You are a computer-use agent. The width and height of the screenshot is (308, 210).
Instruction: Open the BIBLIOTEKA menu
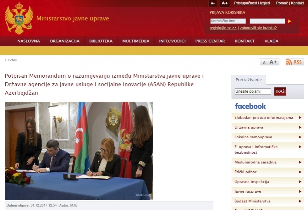click(101, 41)
